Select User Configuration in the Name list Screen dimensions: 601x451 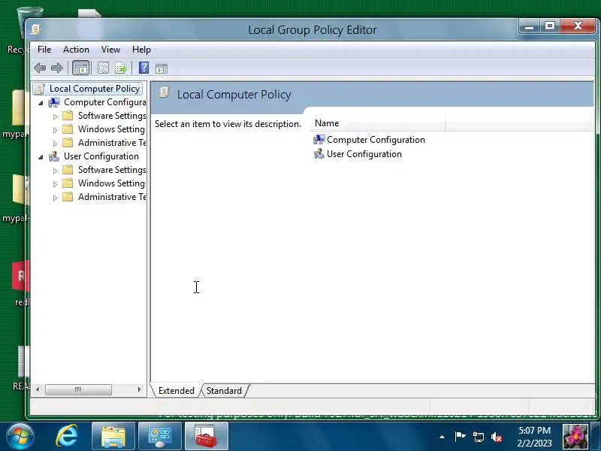364,154
